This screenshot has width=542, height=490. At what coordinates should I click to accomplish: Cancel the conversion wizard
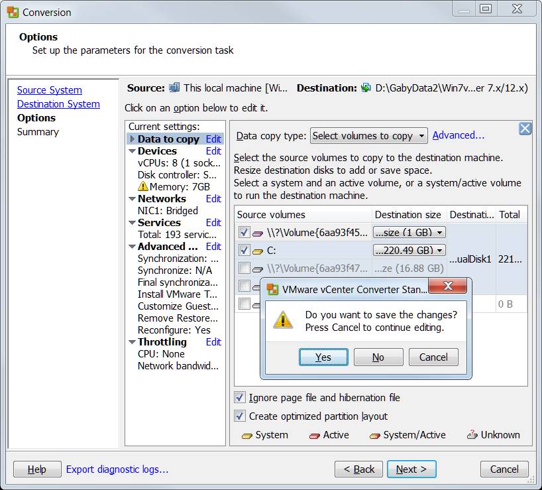(x=504, y=469)
